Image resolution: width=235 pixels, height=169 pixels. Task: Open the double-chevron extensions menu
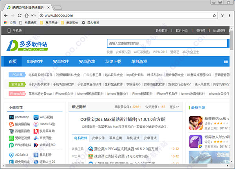[222, 16]
